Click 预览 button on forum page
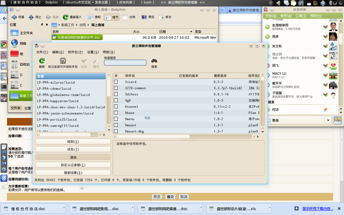 point(157,197)
